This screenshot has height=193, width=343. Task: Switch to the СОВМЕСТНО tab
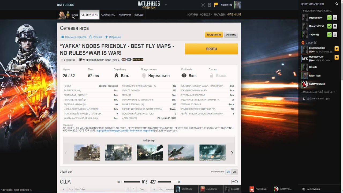(108, 15)
